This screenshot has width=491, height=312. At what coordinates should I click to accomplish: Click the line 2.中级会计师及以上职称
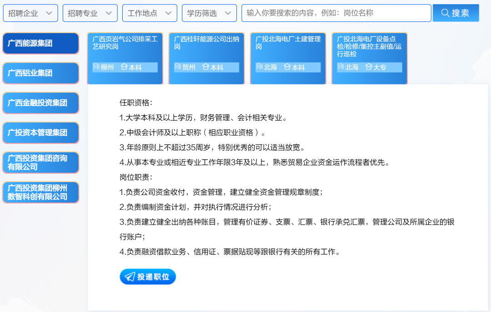[x=192, y=133]
